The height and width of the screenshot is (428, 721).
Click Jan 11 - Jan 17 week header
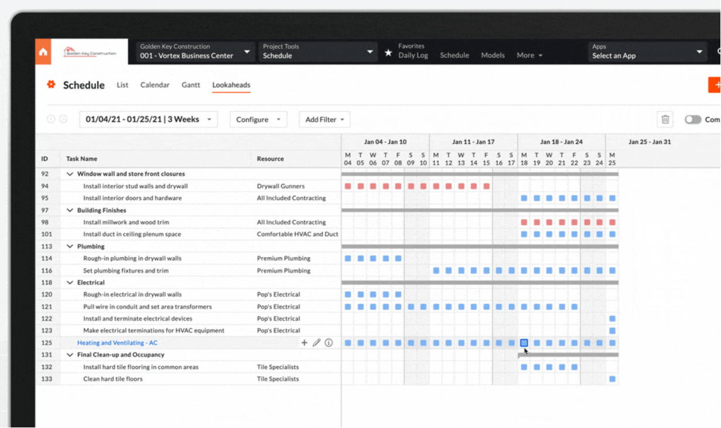coord(473,141)
